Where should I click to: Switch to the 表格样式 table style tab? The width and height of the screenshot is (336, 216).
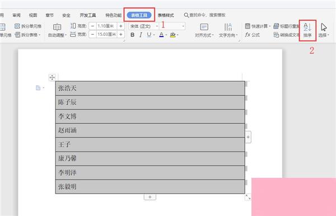tap(166, 15)
